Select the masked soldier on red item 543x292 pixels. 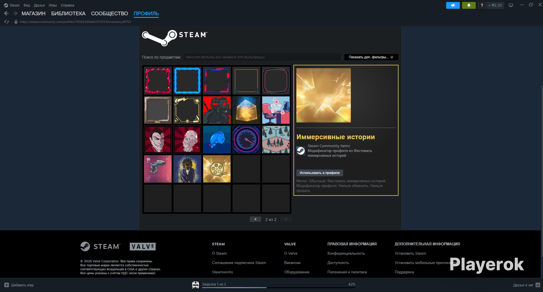pos(217,110)
